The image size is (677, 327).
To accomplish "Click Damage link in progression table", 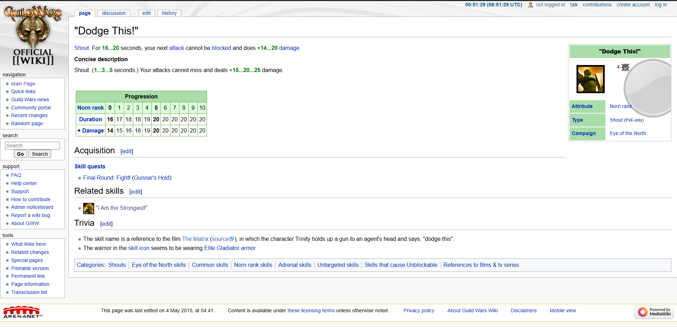I will [93, 130].
